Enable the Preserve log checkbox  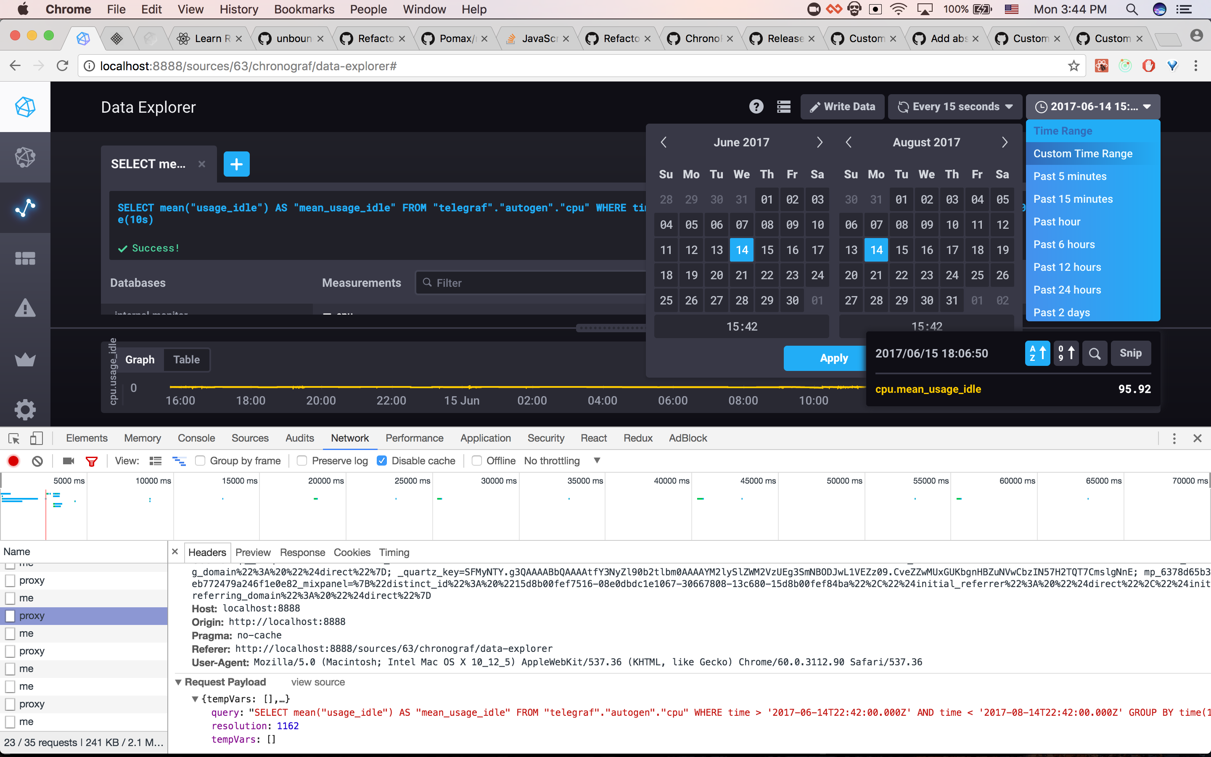[x=302, y=461]
